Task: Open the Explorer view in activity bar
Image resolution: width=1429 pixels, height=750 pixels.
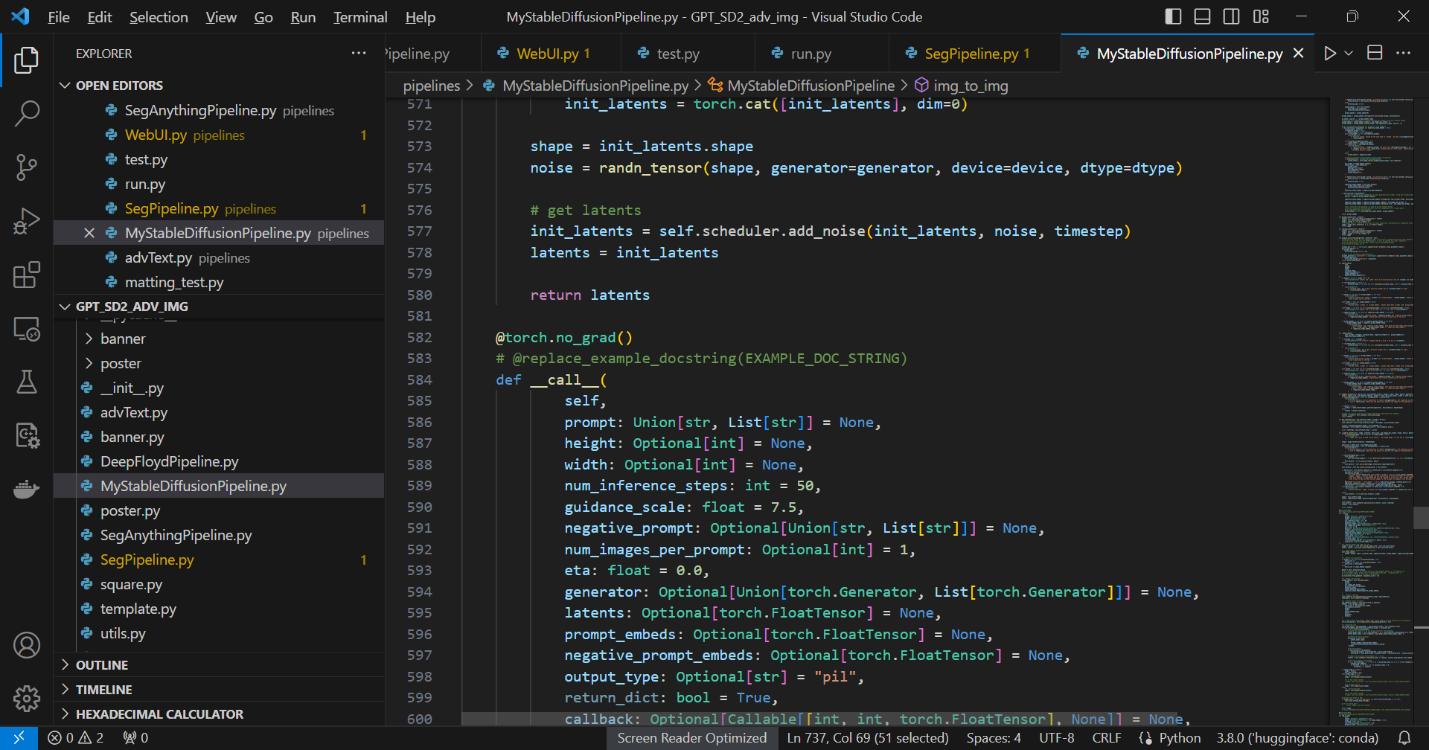Action: [27, 60]
